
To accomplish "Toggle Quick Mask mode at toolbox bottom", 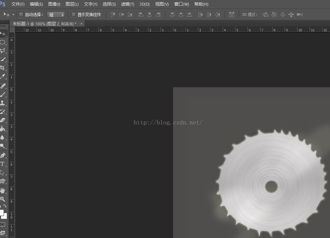I will click(3, 224).
